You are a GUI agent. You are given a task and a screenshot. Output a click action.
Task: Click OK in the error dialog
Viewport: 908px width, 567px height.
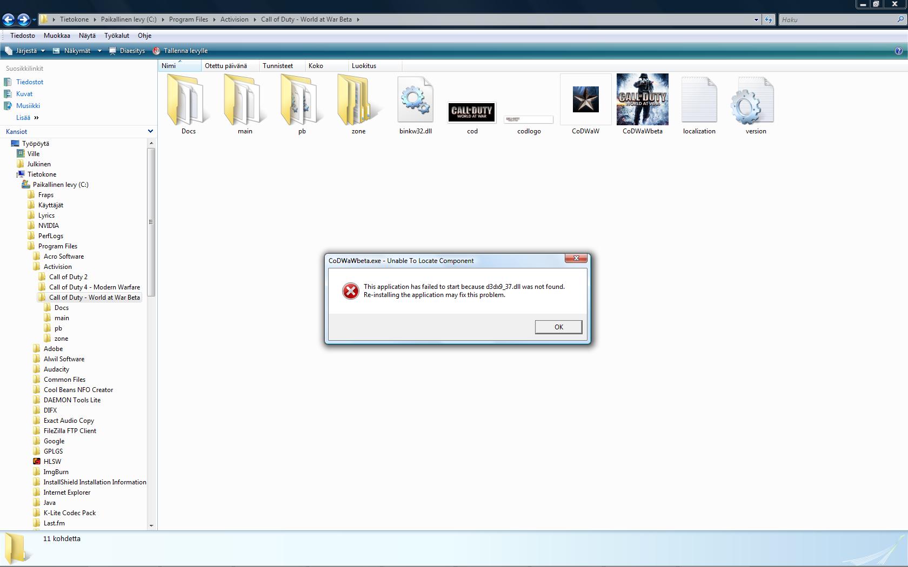click(x=558, y=327)
